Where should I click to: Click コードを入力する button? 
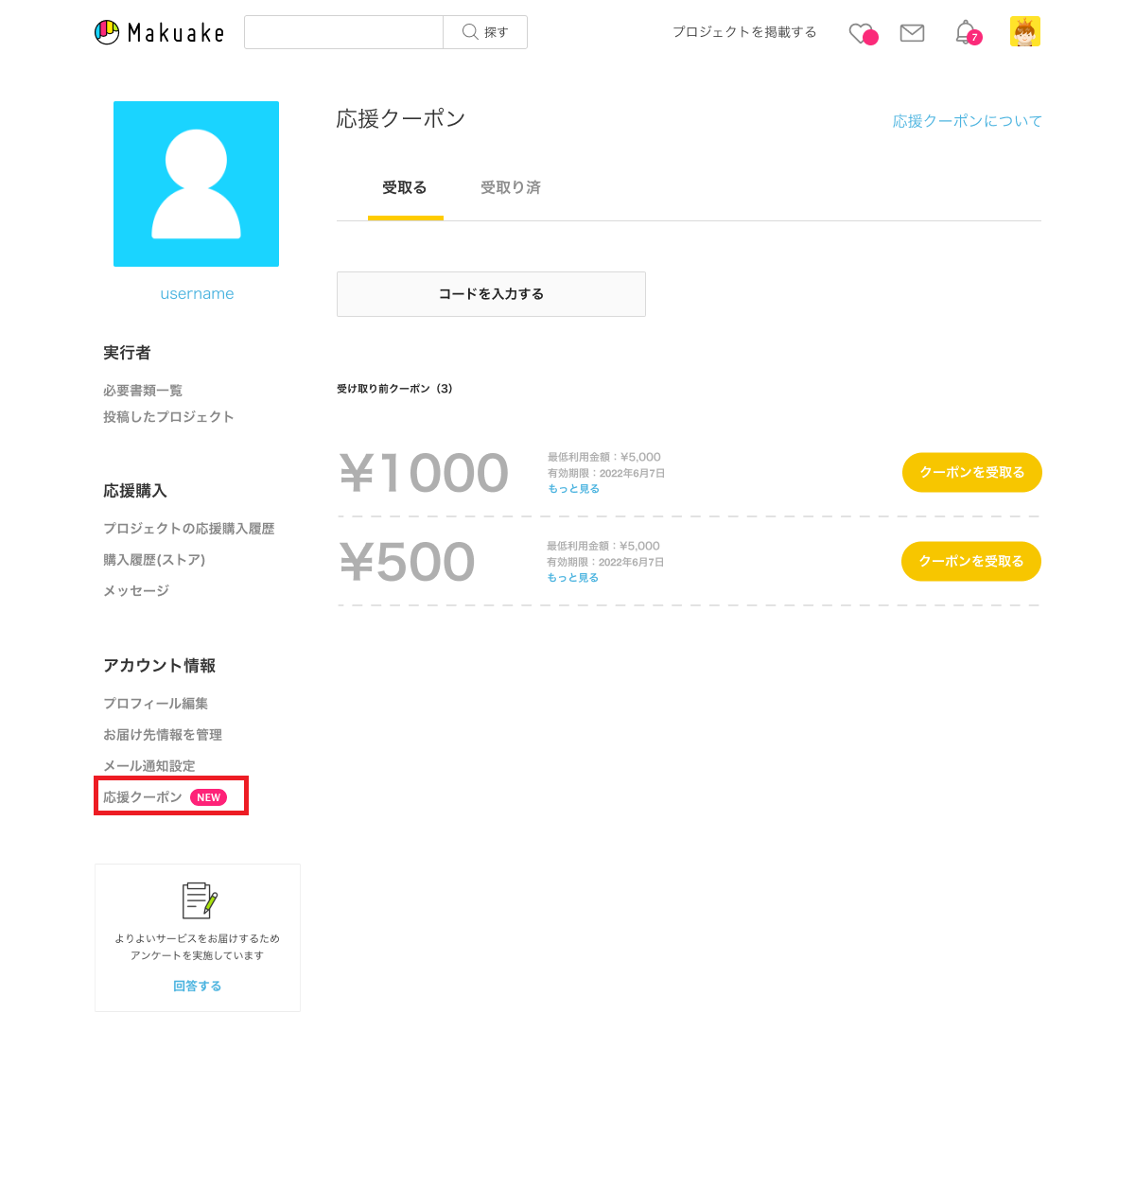491,294
